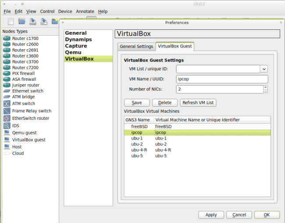This screenshot has width=285, height=223.
Task: Click the EtherSwitch router node icon
Action: click(7, 119)
